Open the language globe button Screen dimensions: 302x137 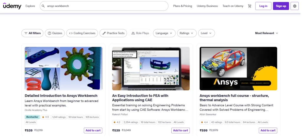click(295, 6)
